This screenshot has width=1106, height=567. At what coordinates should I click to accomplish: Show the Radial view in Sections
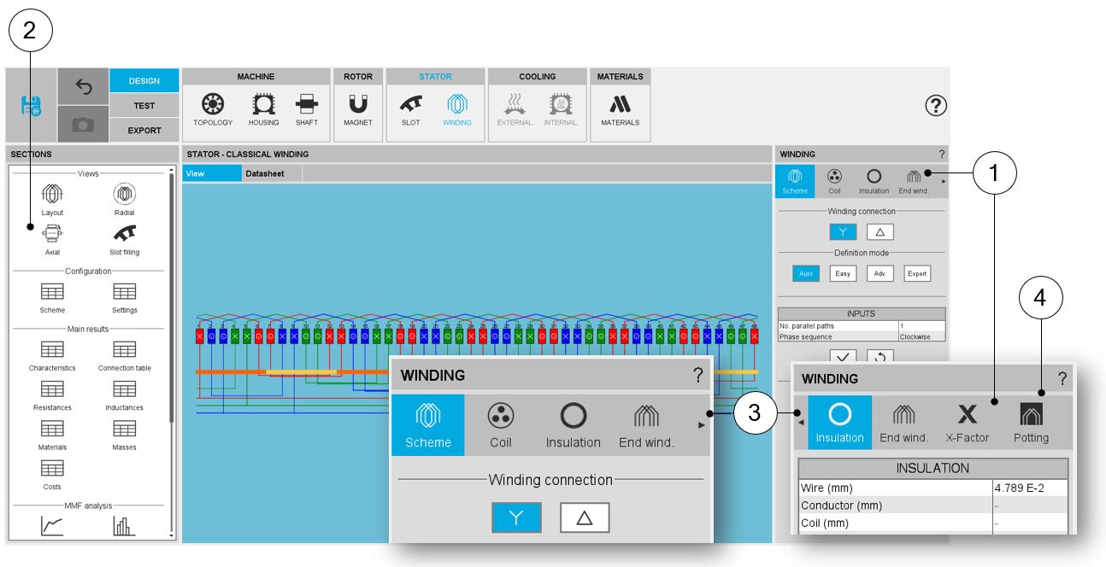[125, 199]
